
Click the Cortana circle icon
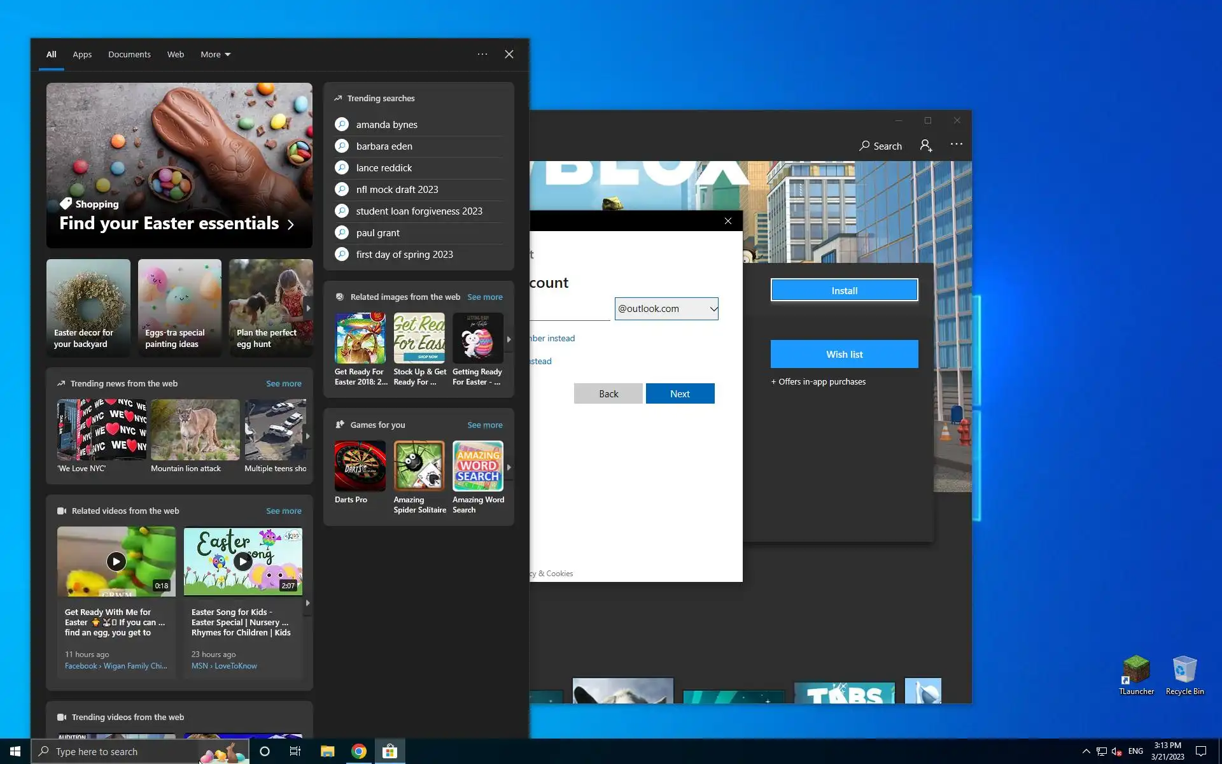coord(265,751)
